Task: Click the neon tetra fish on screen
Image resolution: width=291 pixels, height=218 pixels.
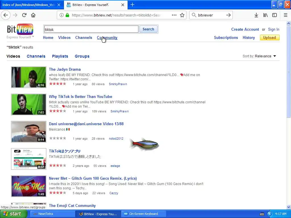Action: tap(144, 144)
